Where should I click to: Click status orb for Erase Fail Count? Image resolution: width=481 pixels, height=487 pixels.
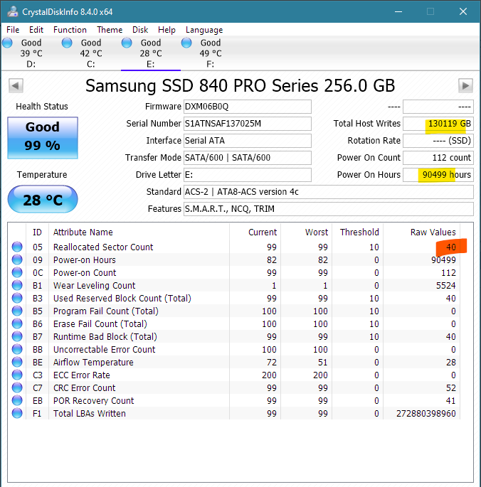pos(17,323)
